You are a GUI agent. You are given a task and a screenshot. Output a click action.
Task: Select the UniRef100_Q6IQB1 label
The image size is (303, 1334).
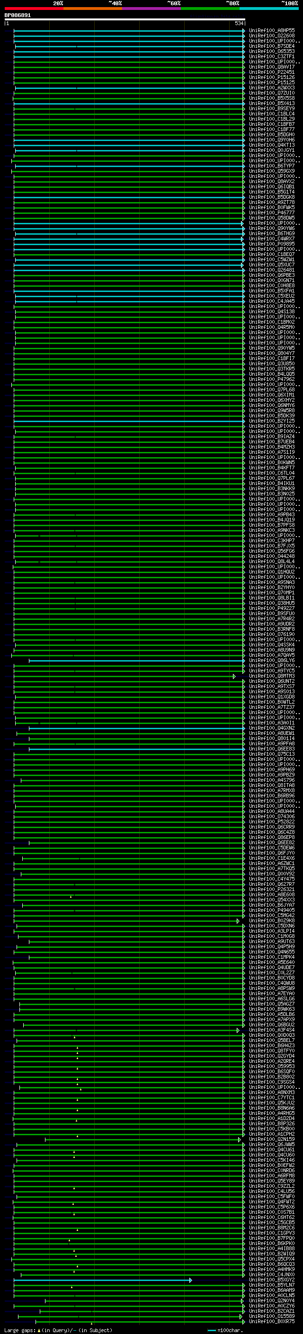coord(272,187)
